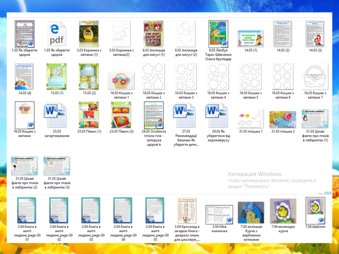Viewport: 339px width, 254px height.
Task: Open Word document 3.04 Моя книжечка
Action: coord(219,215)
